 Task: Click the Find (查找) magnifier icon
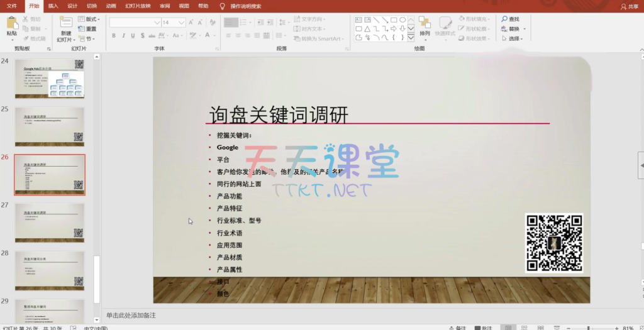[x=505, y=19]
